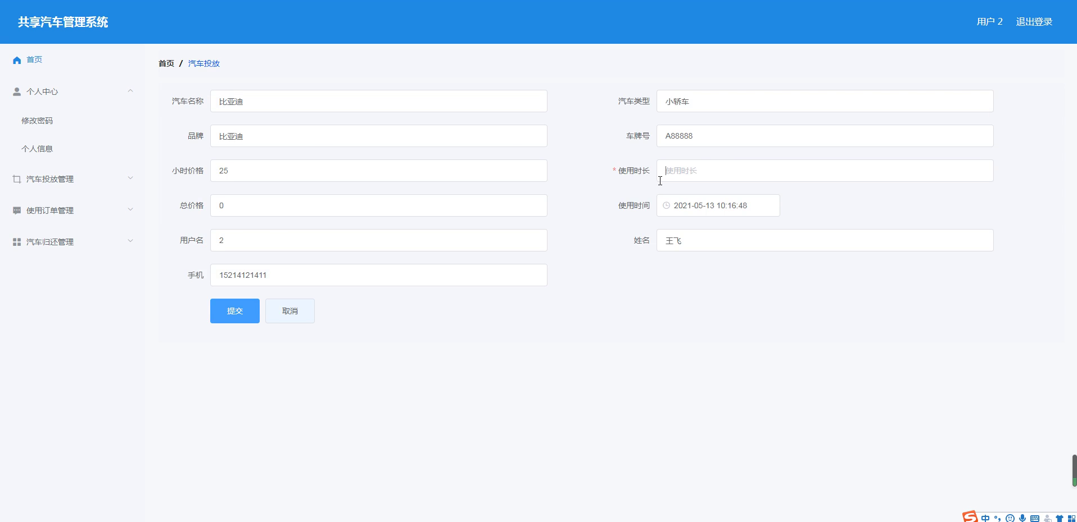Focus the 总价格 input field

[x=379, y=205]
